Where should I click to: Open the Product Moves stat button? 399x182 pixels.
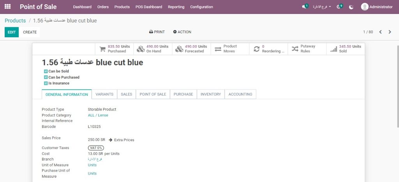230,49
